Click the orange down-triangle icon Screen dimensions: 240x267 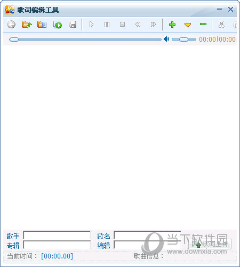click(x=188, y=25)
